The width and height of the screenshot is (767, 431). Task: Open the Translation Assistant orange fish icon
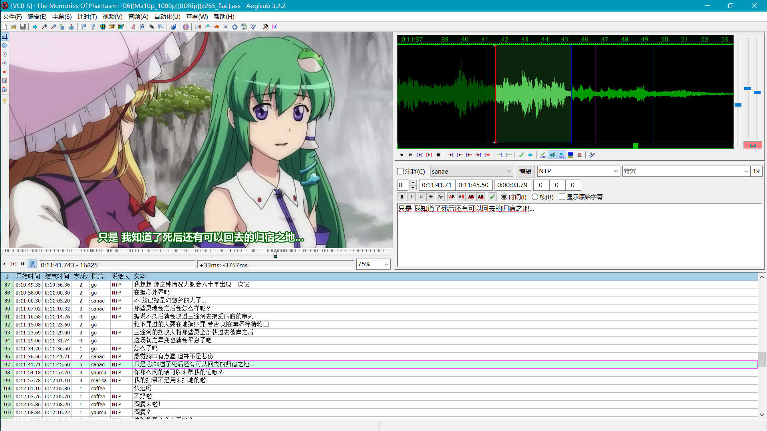pos(217,27)
